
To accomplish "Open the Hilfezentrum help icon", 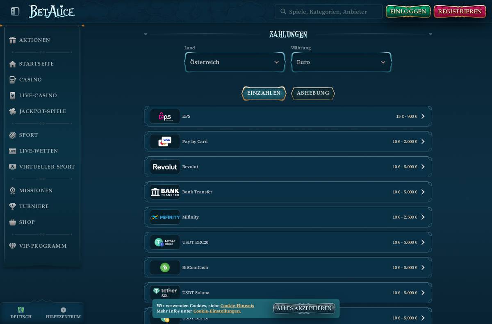I will point(63,310).
